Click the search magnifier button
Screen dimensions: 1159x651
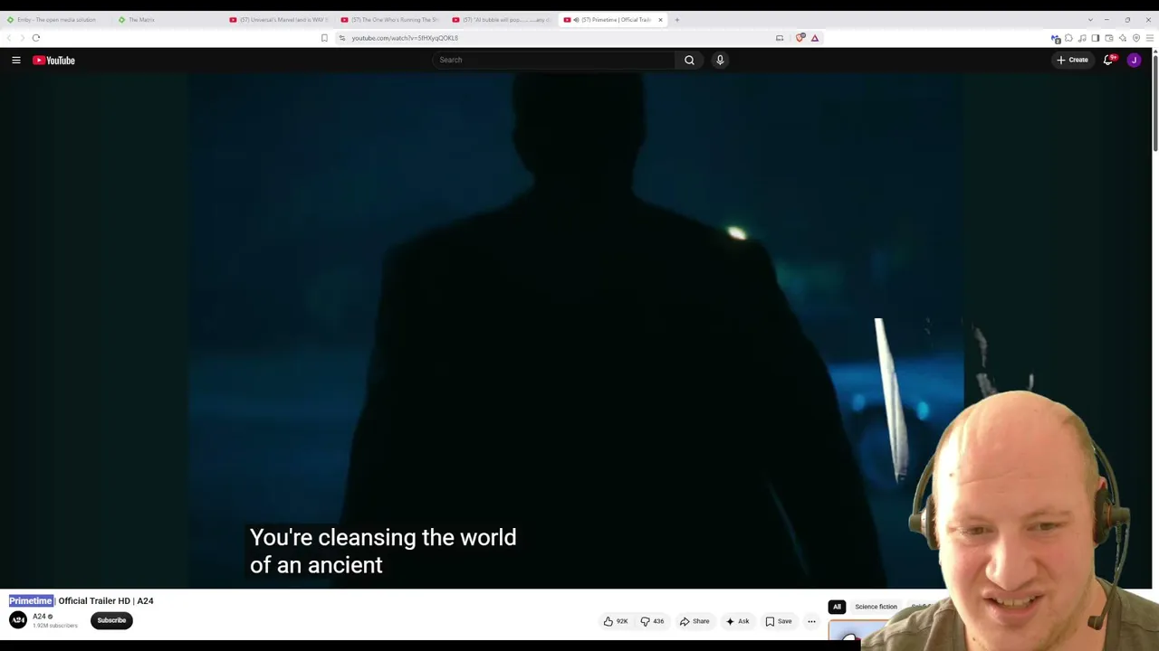click(689, 60)
